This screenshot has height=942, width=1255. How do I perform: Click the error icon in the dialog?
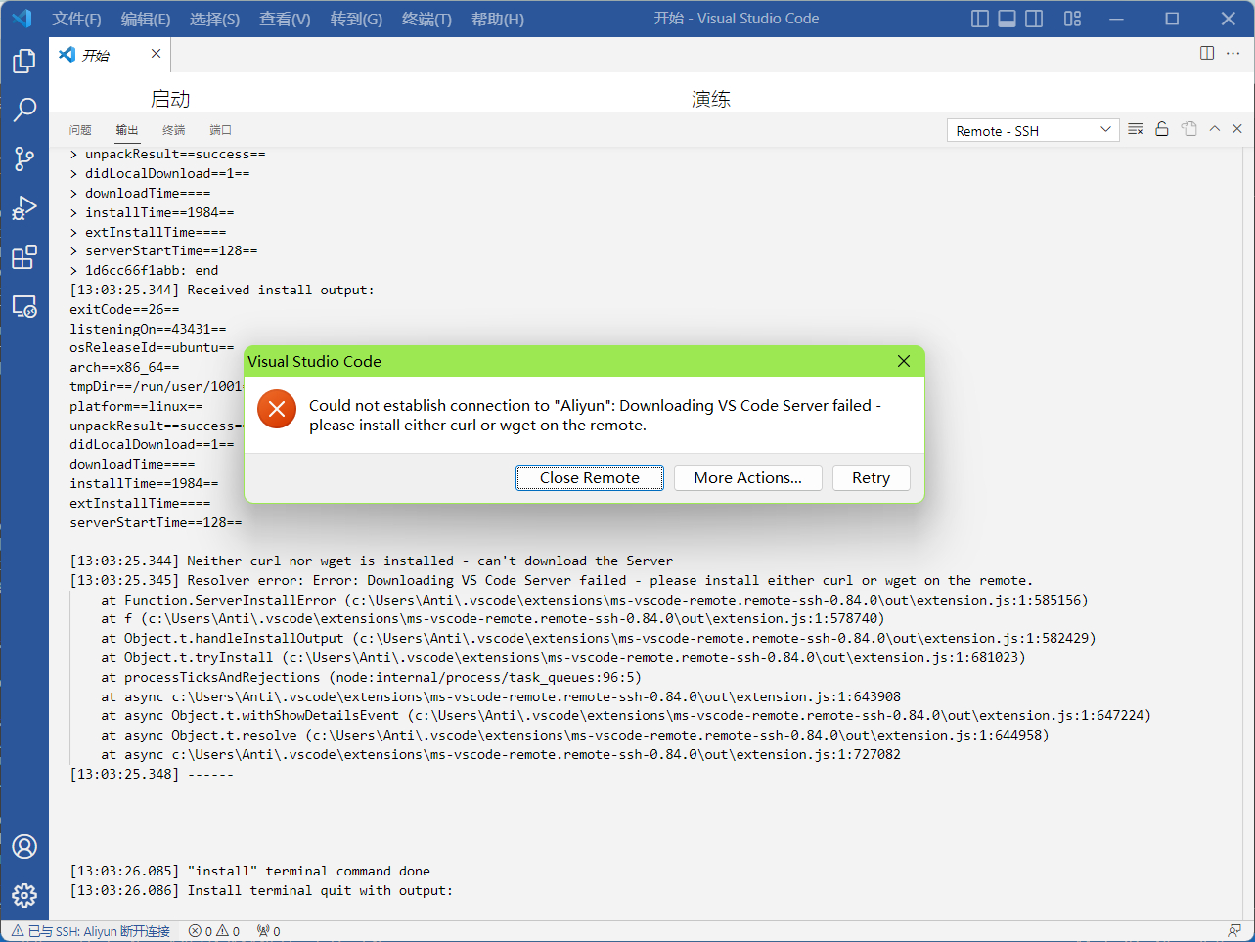[277, 409]
